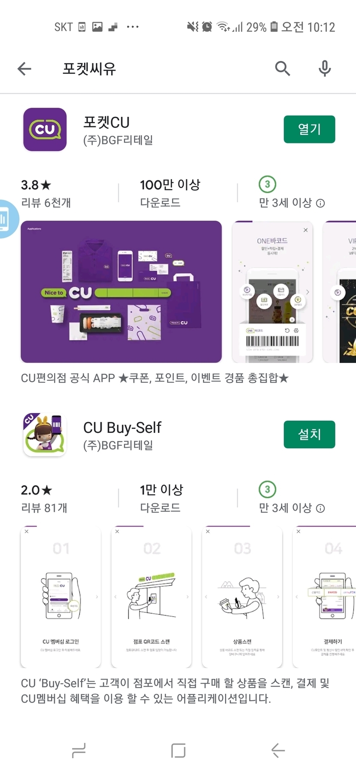View the Nice to CU promotional banner
Image resolution: width=356 pixels, height=772 pixels.
121,292
